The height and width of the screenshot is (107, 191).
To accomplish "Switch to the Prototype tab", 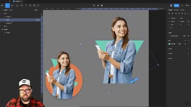I will click(176, 10).
